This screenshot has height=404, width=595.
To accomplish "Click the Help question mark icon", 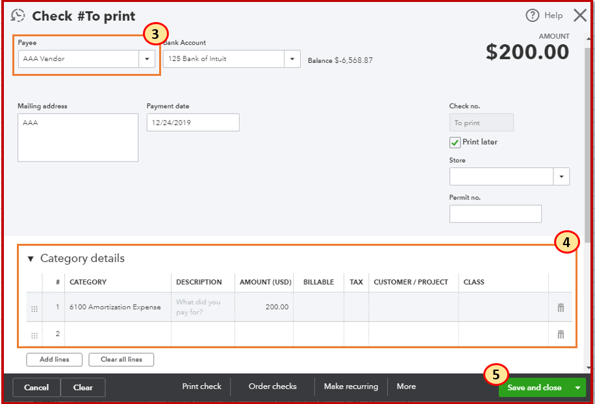I will click(x=533, y=16).
